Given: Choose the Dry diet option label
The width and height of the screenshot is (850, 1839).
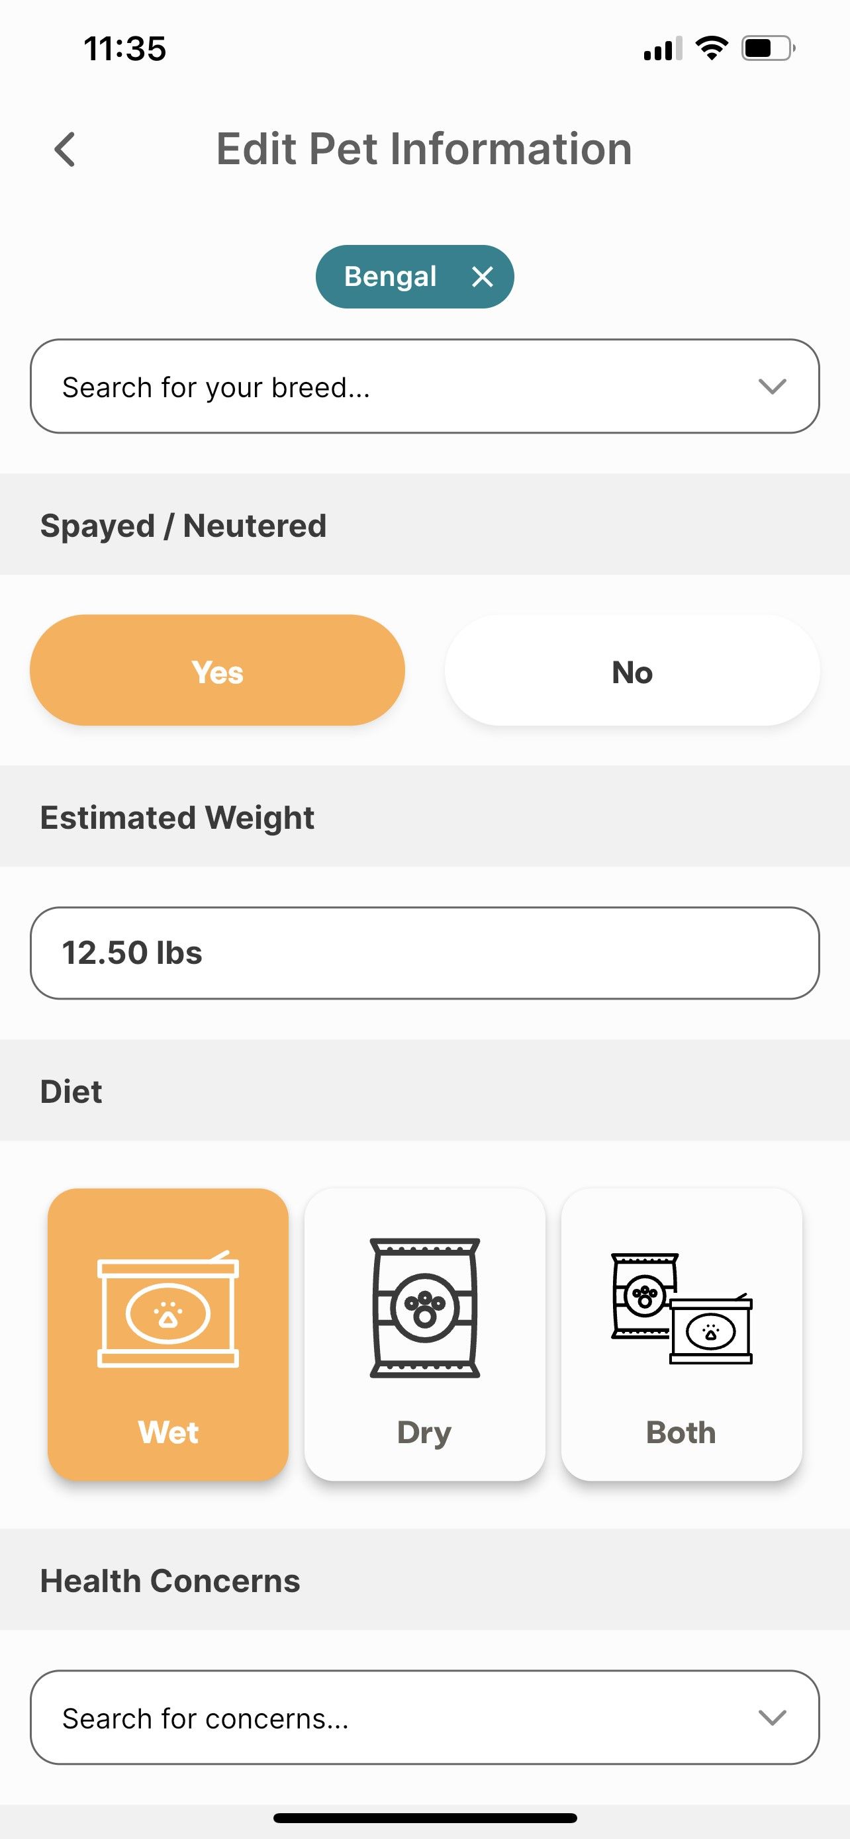Looking at the screenshot, I should click(424, 1433).
